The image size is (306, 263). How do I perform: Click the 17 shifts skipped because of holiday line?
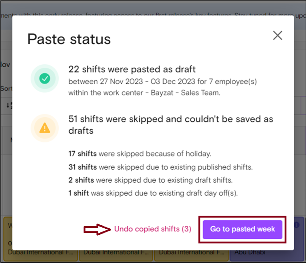point(140,154)
